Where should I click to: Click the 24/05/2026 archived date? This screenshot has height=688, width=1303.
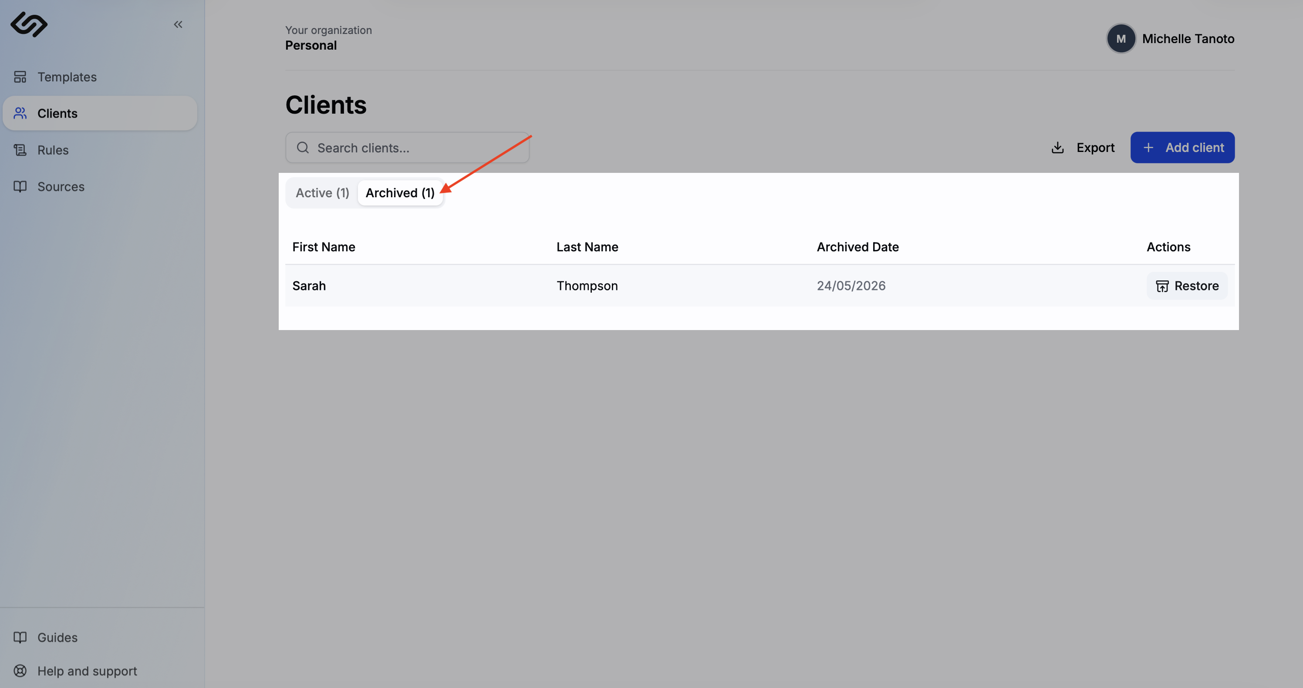[851, 286]
